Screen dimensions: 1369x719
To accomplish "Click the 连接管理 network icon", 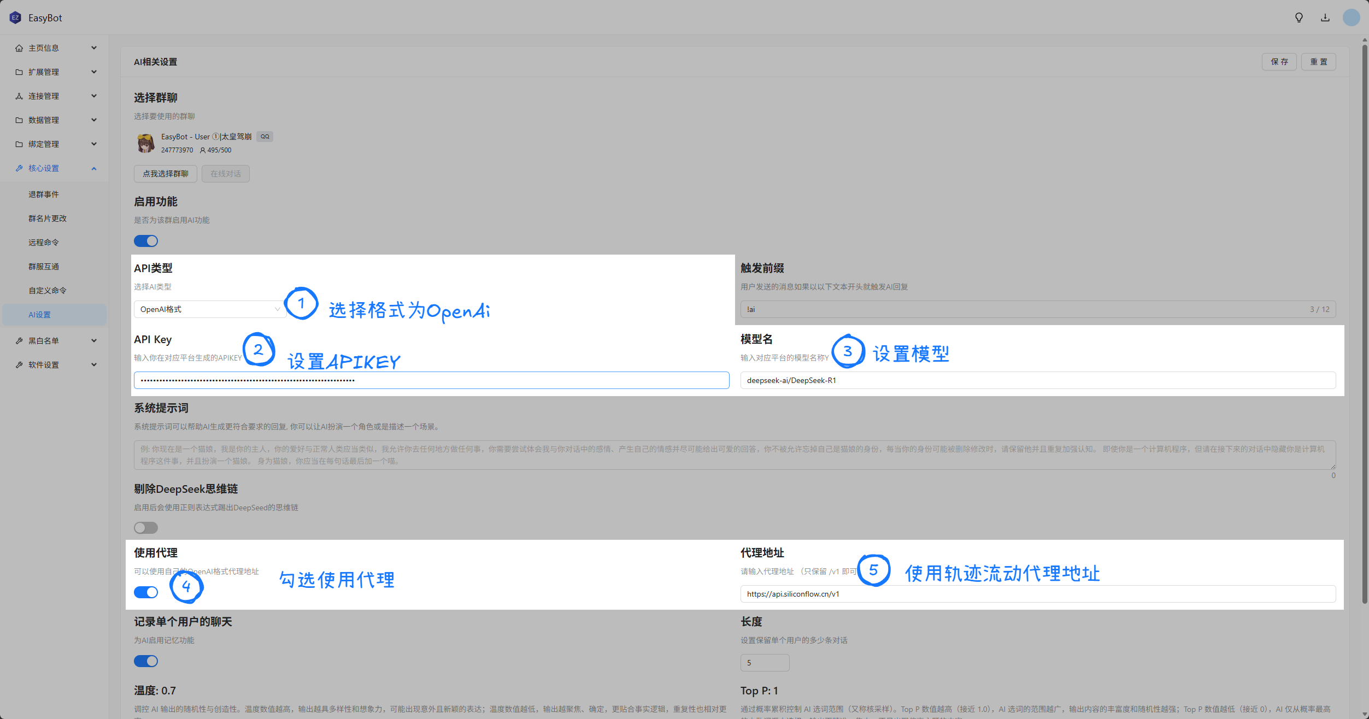I will pyautogui.click(x=19, y=96).
